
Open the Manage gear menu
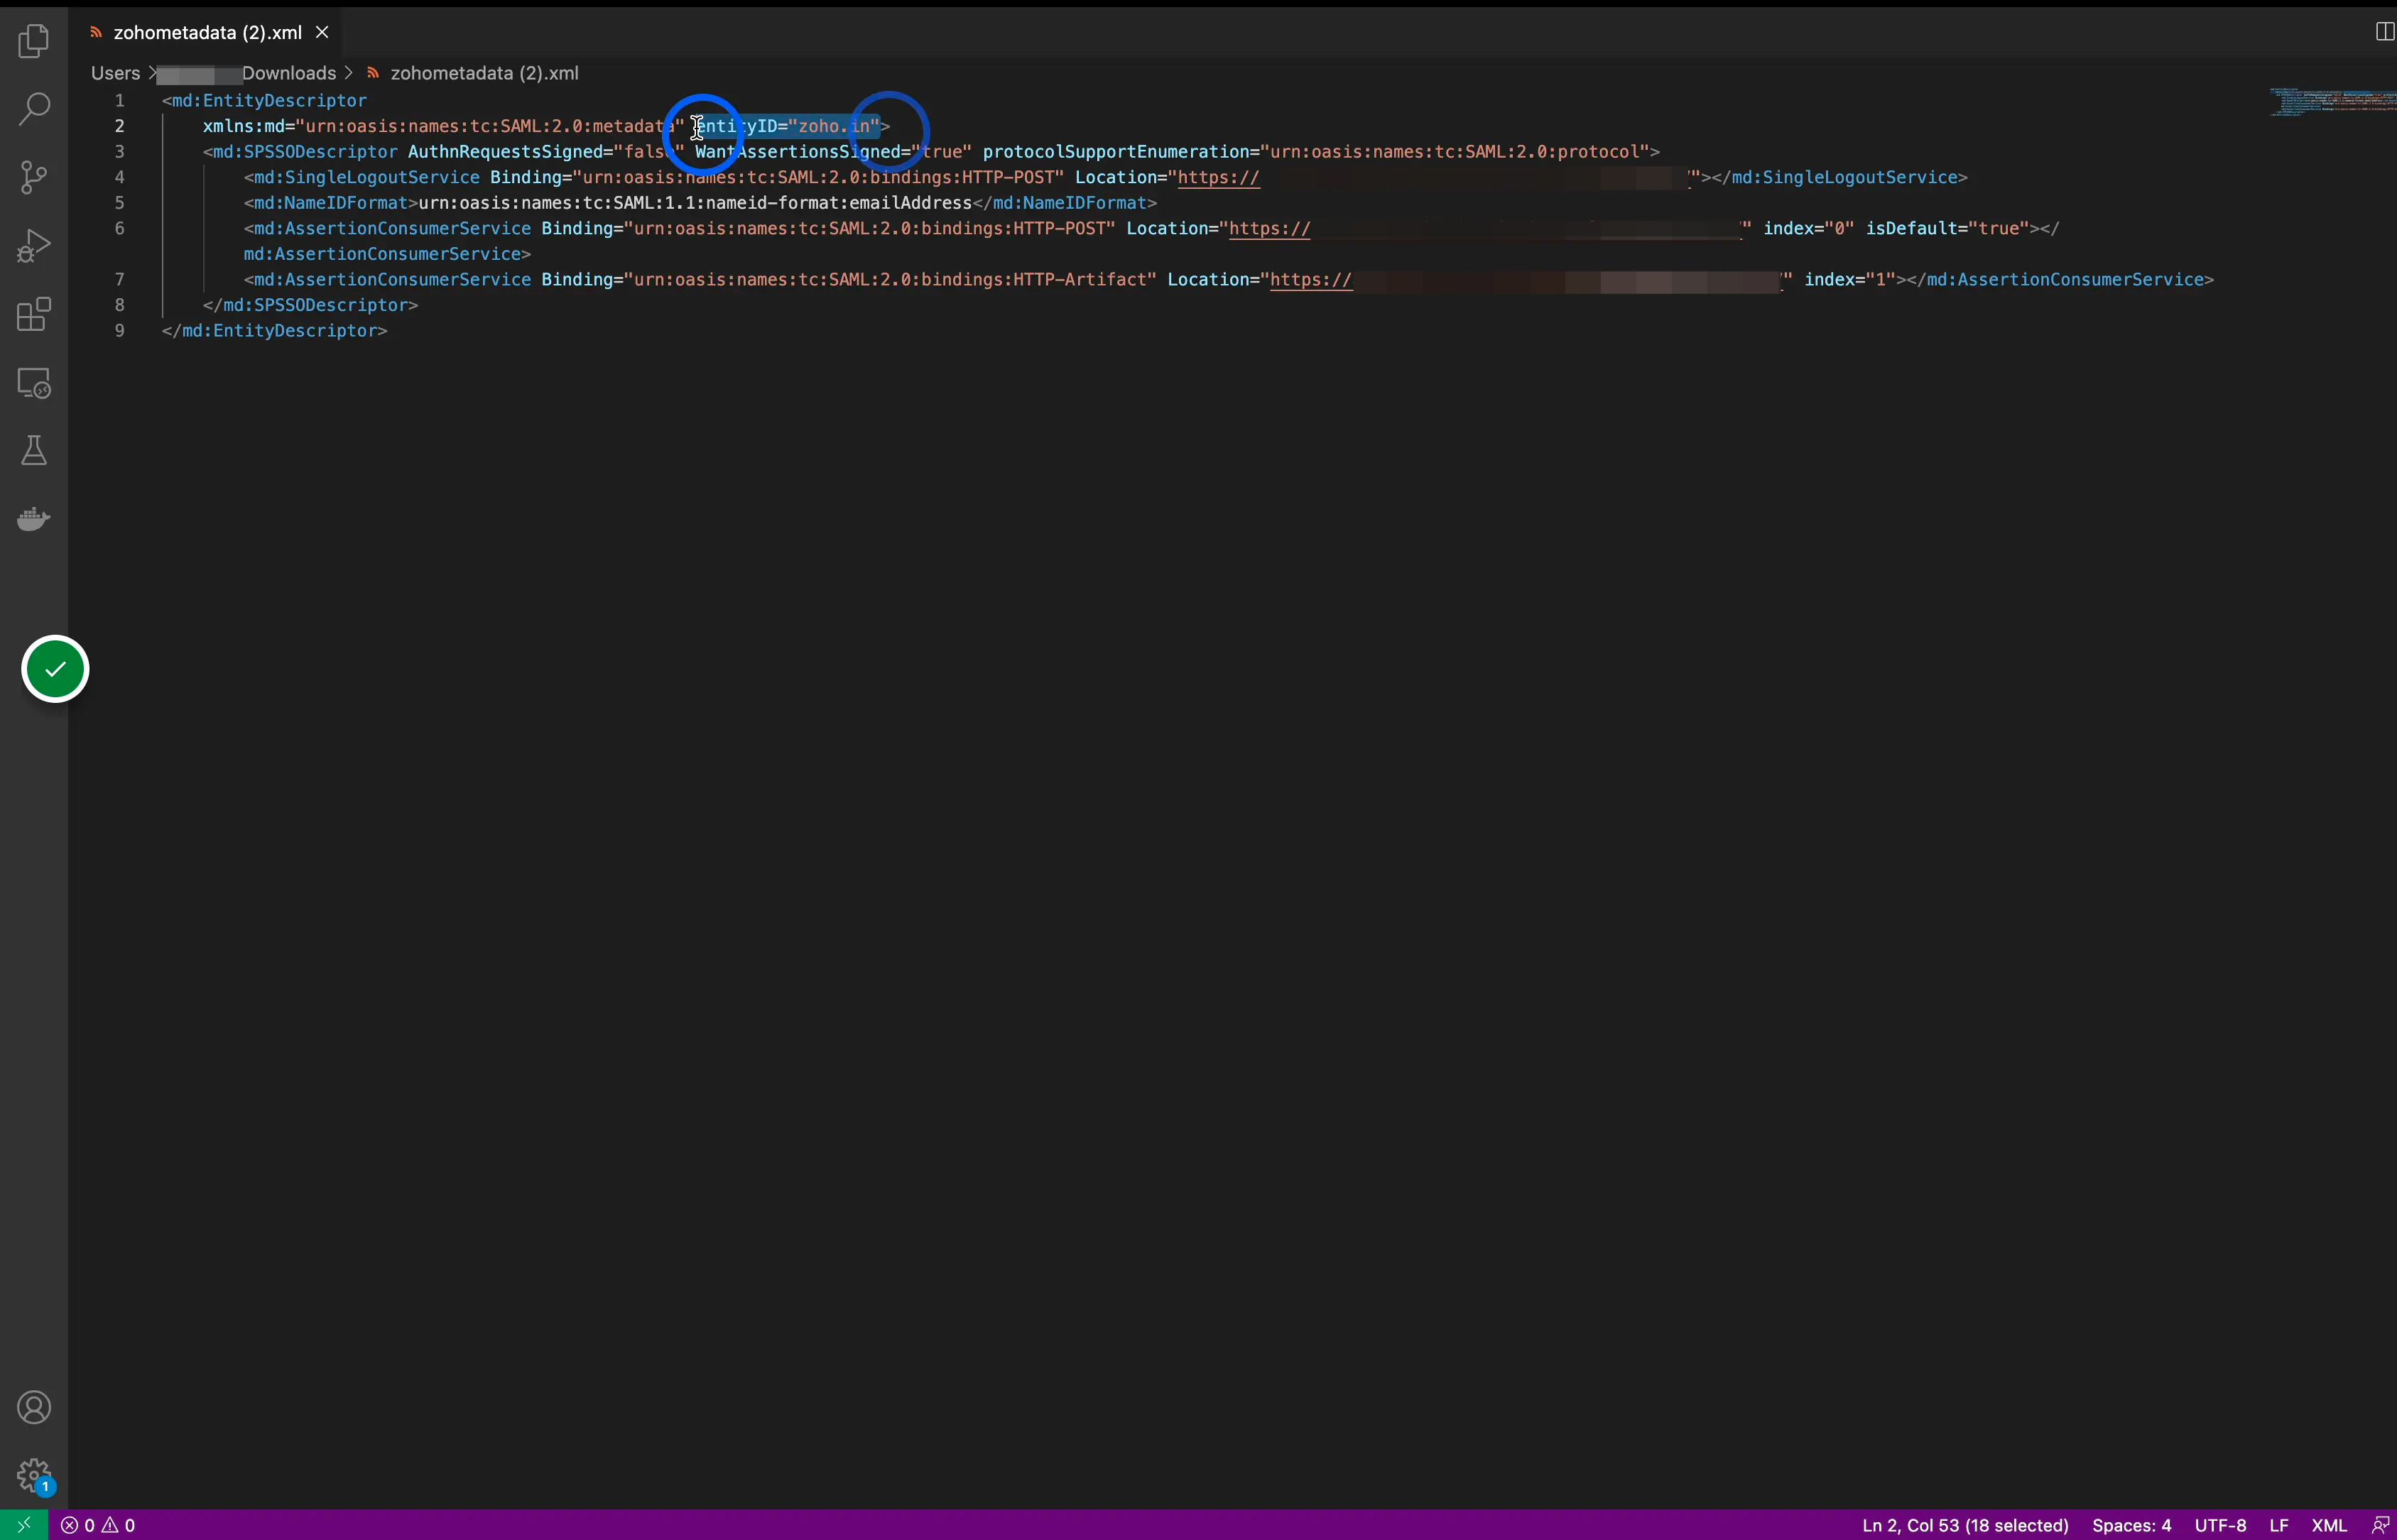pos(34,1476)
